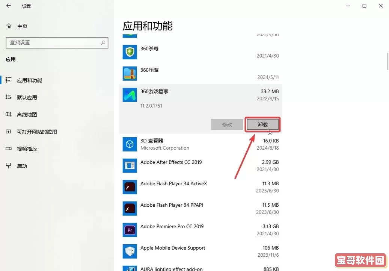Image resolution: width=389 pixels, height=271 pixels.
Task: Click the 应用和功能 page heading
Action: tap(148, 26)
